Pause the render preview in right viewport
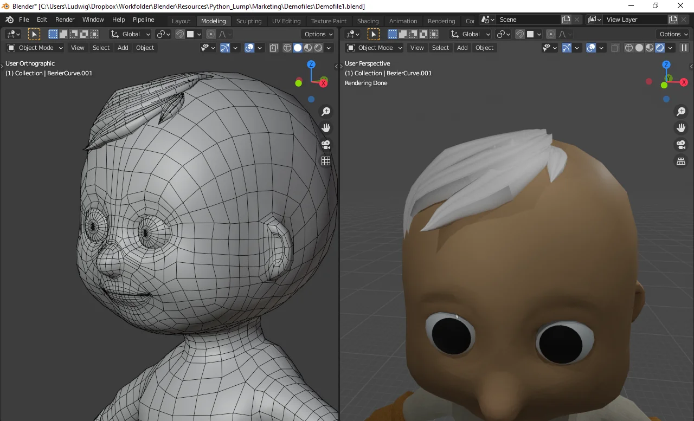The width and height of the screenshot is (694, 421). pyautogui.click(x=684, y=48)
